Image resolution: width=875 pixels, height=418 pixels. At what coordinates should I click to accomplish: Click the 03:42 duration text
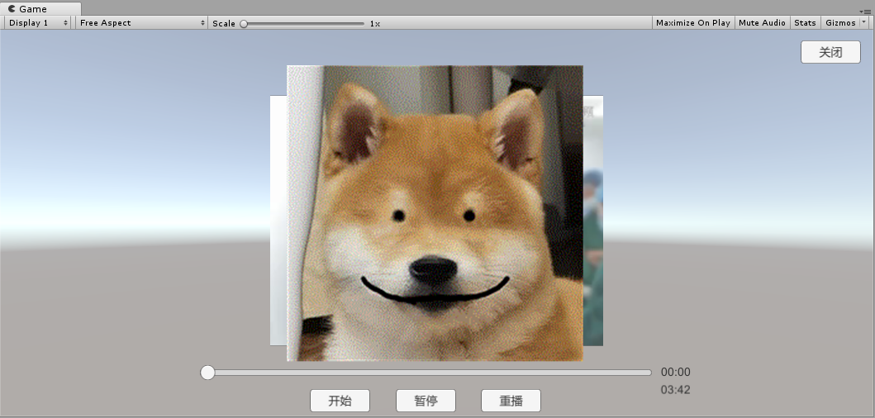click(675, 390)
